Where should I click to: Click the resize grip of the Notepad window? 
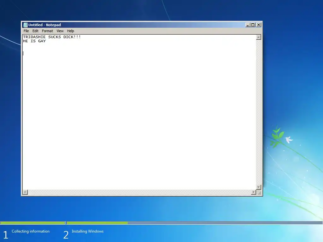(x=259, y=193)
